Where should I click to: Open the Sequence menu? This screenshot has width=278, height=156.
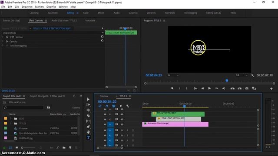point(27,7)
